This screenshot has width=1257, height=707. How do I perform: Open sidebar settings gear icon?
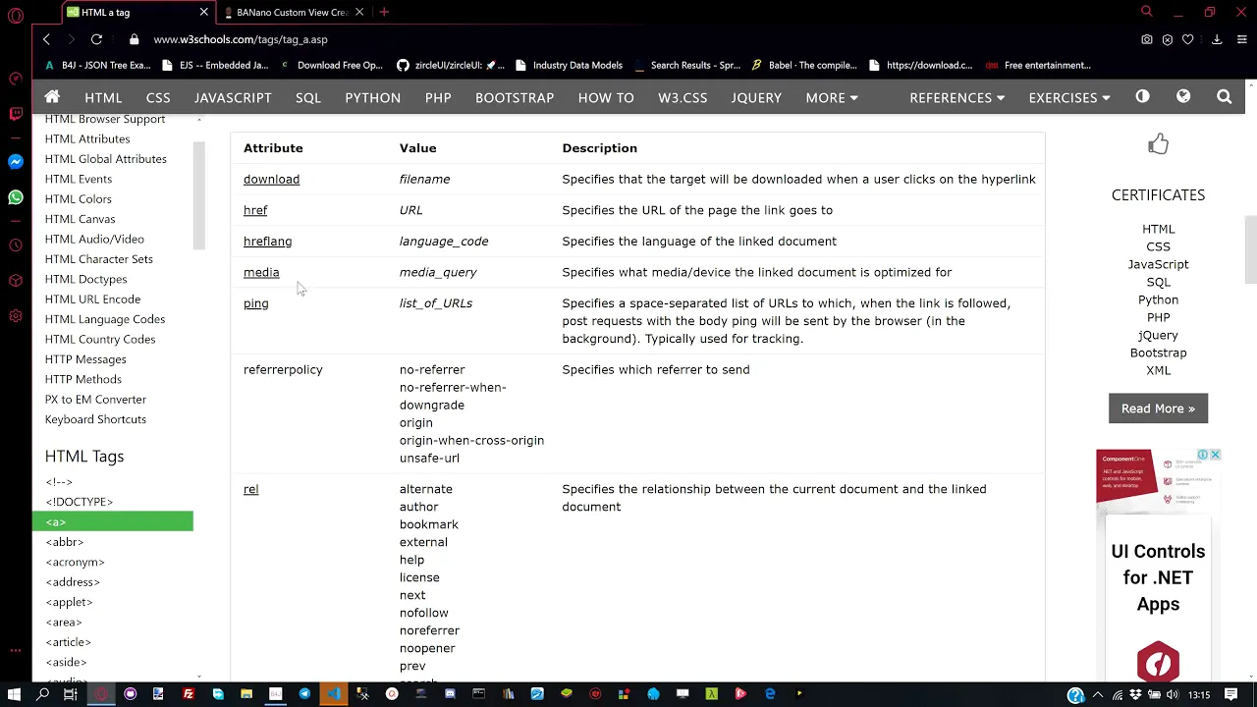pyautogui.click(x=15, y=316)
